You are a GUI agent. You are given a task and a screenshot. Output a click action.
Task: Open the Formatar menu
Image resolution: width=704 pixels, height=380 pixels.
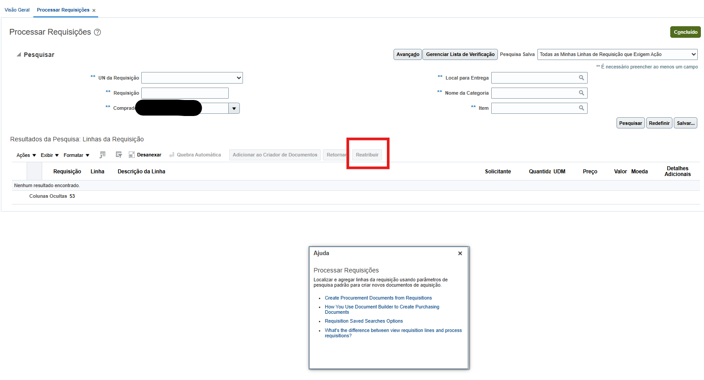[x=76, y=155]
